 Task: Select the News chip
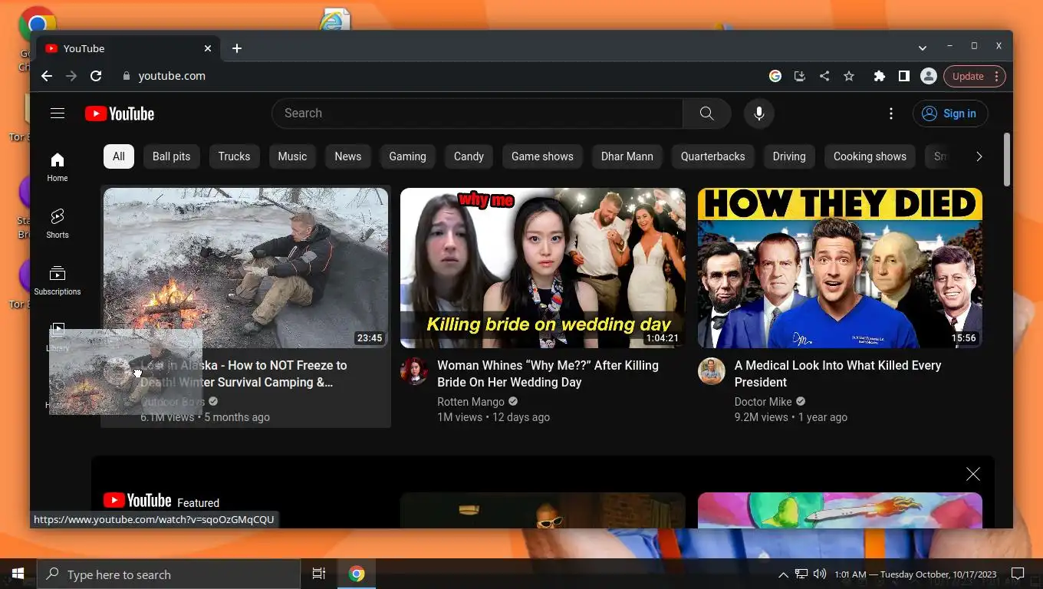click(347, 156)
